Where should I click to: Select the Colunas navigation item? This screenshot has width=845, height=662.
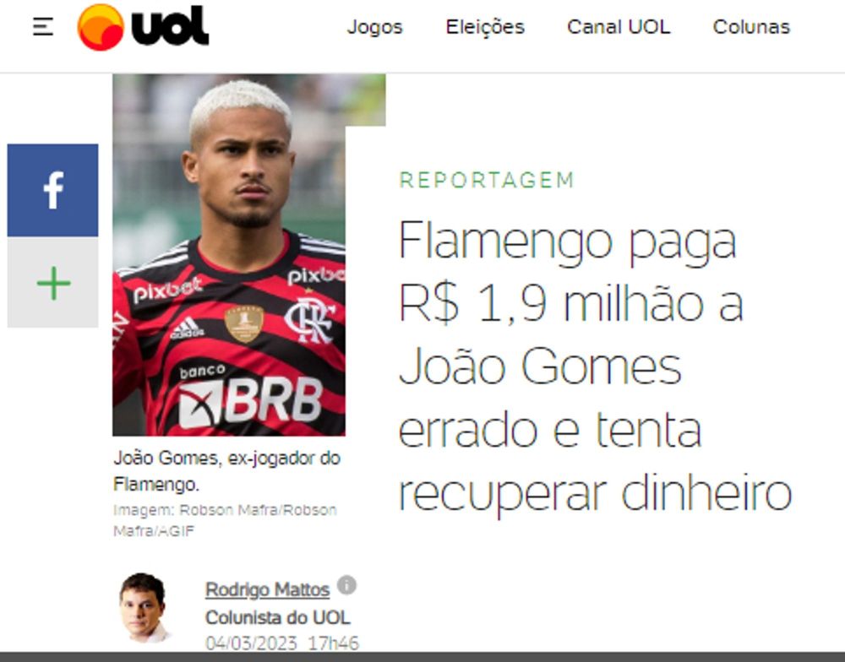click(751, 27)
